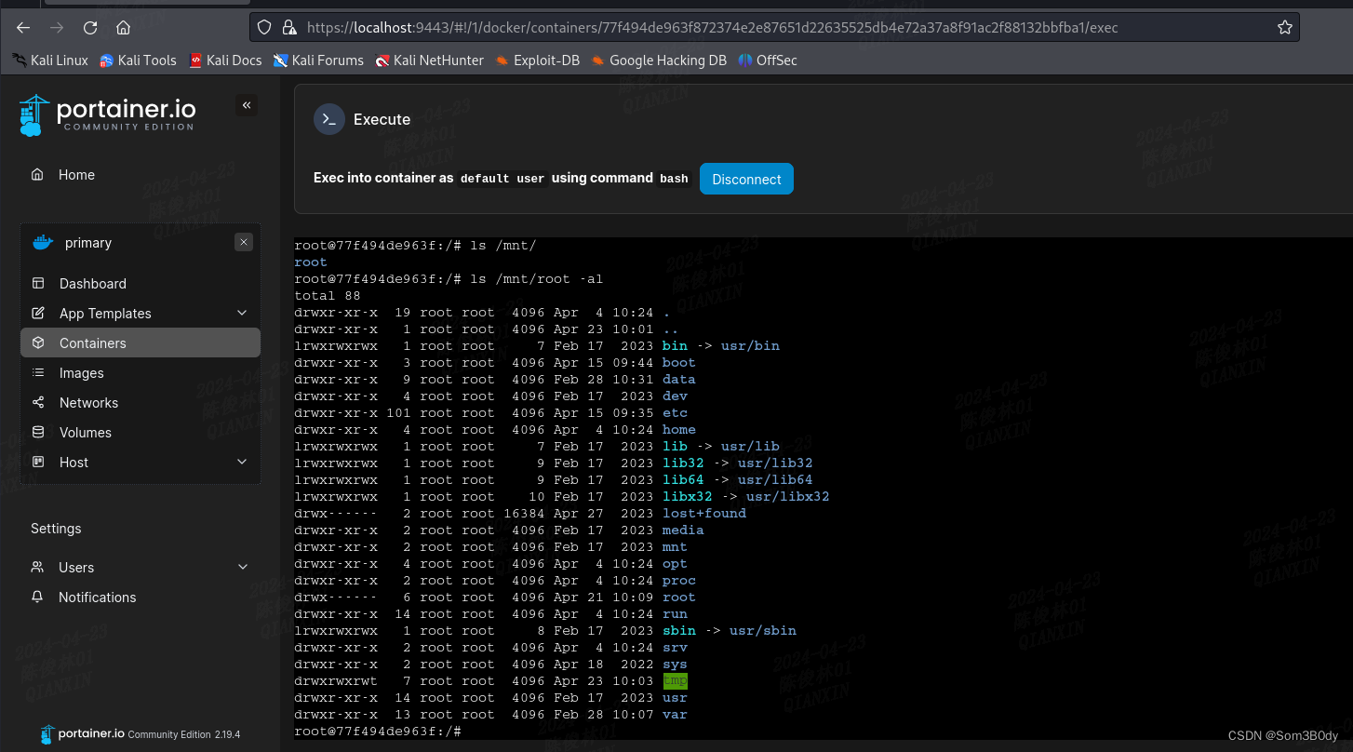
Task: Open the Kali Docs bookmark
Action: click(225, 60)
